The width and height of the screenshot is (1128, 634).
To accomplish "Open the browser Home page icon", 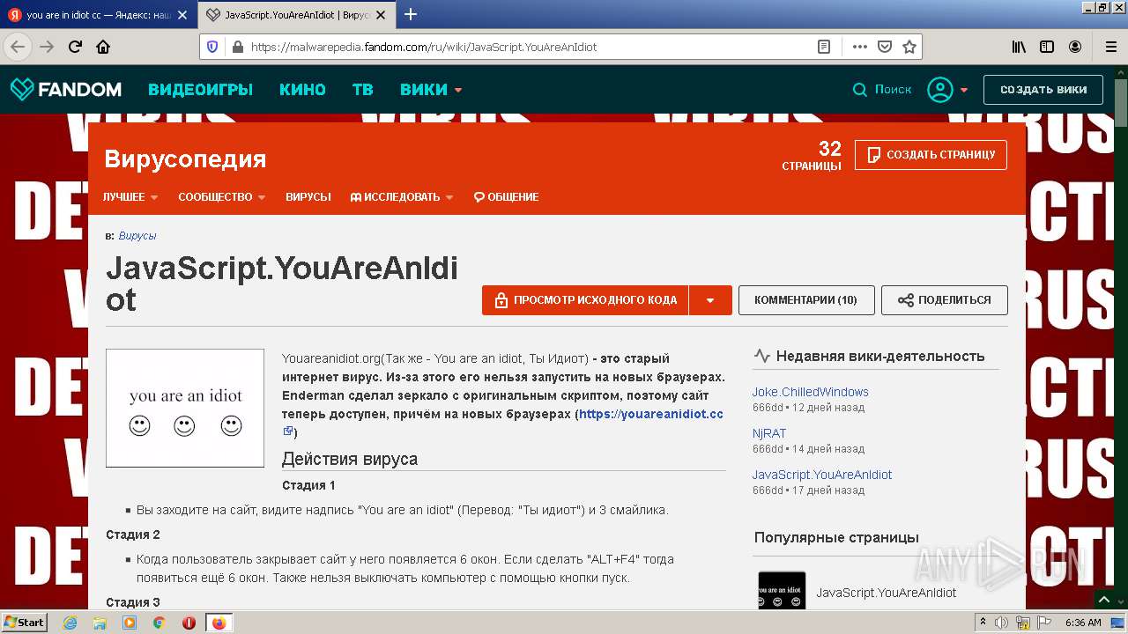I will point(103,47).
